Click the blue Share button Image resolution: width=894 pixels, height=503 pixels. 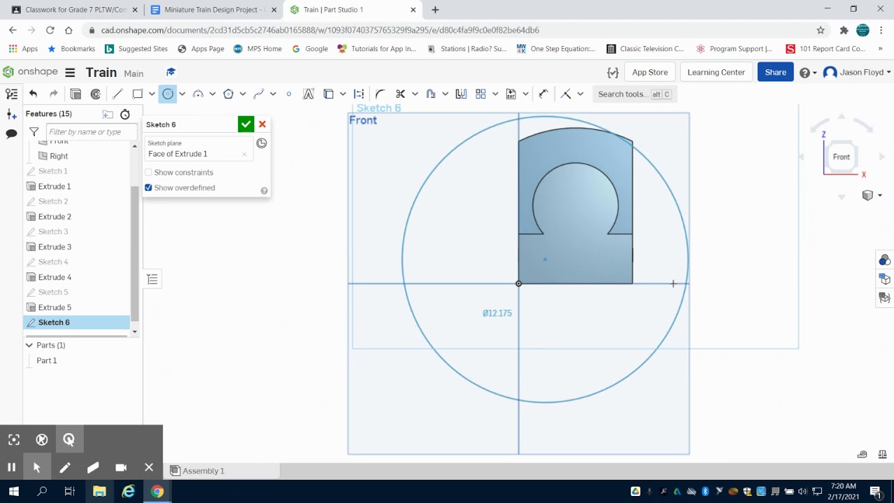tap(775, 72)
